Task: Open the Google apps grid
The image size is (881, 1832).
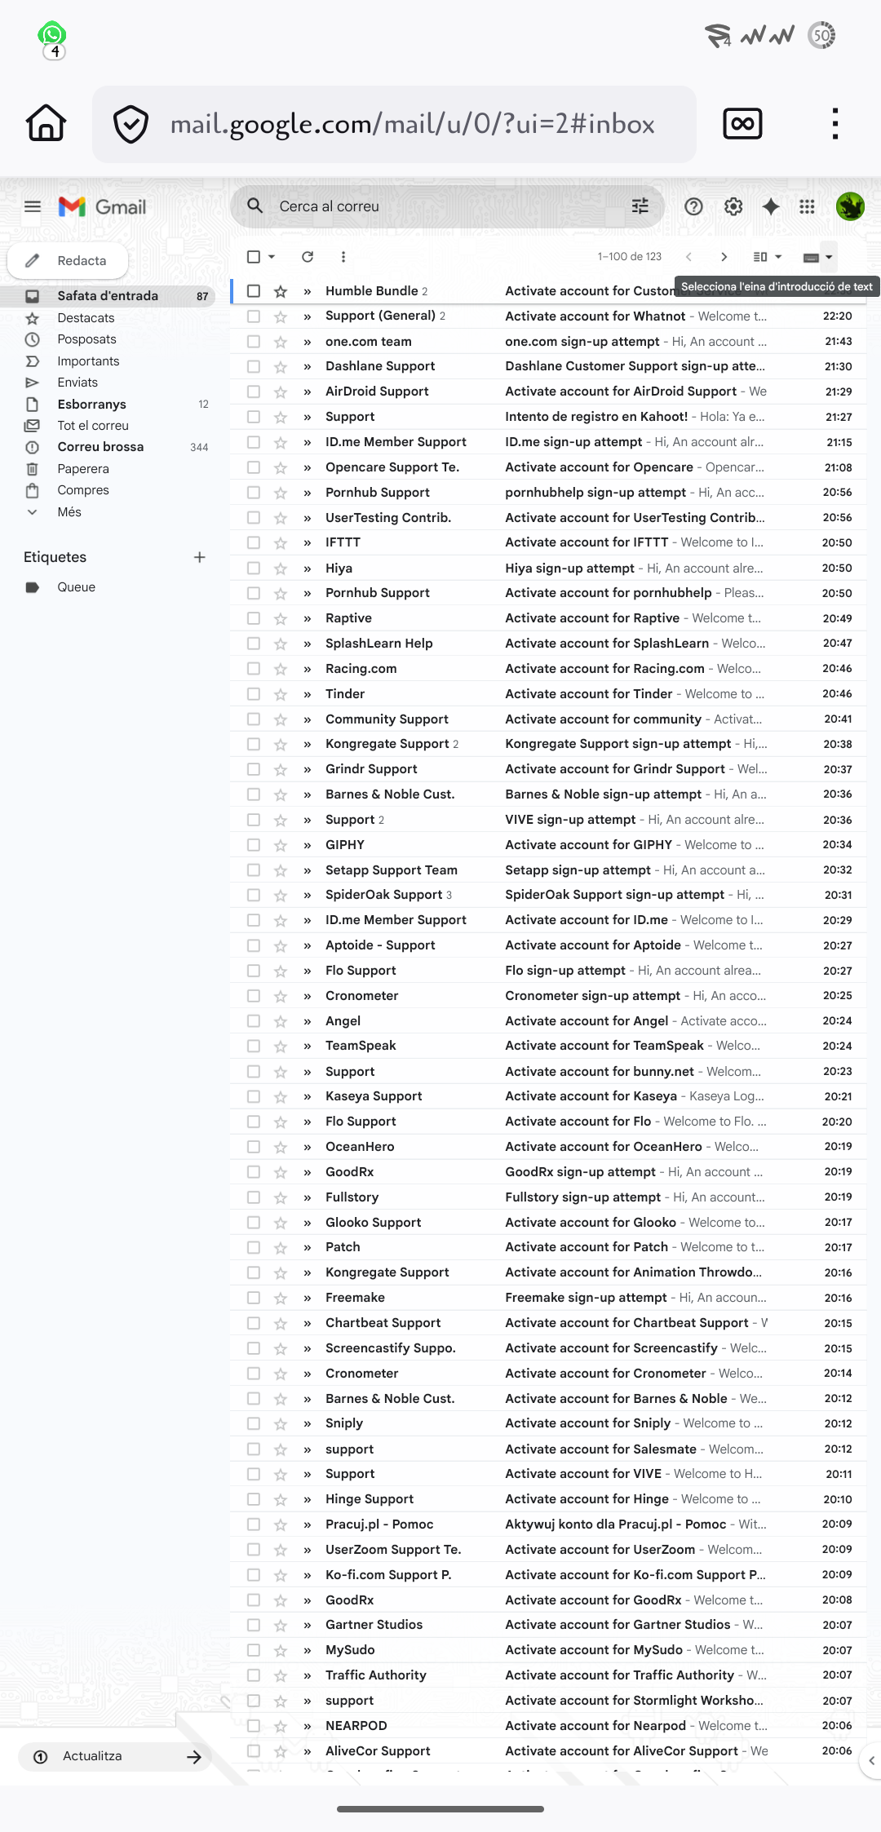Action: 807,206
